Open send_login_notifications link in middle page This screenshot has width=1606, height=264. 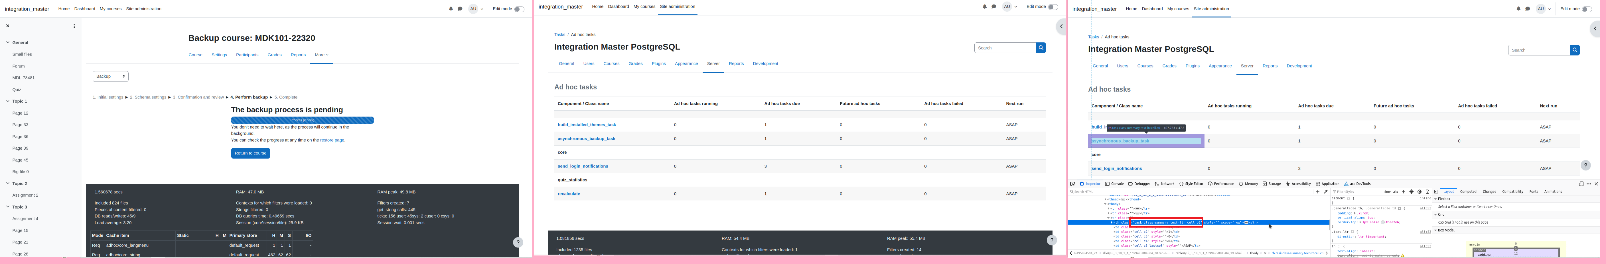pyautogui.click(x=583, y=166)
